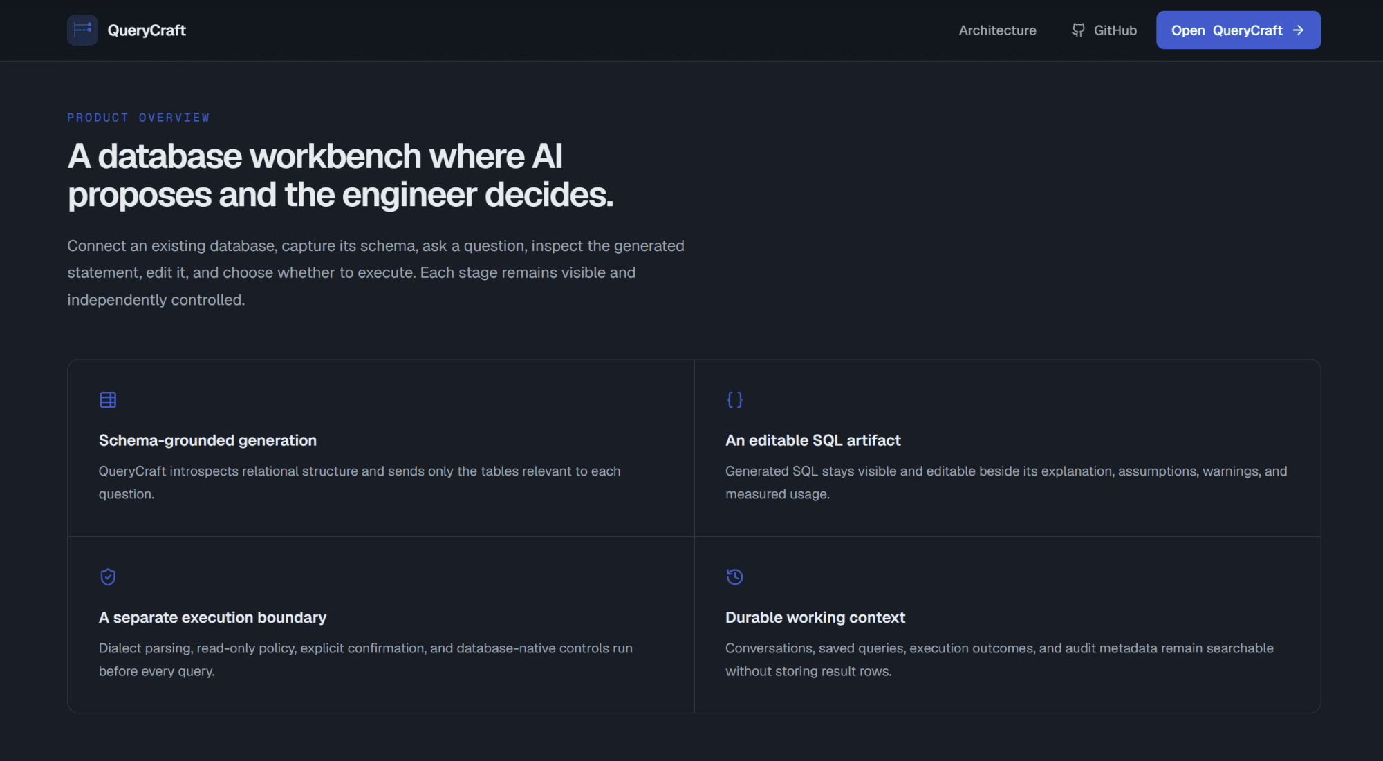Click the arrow icon in Open QueryCraft

1298,30
